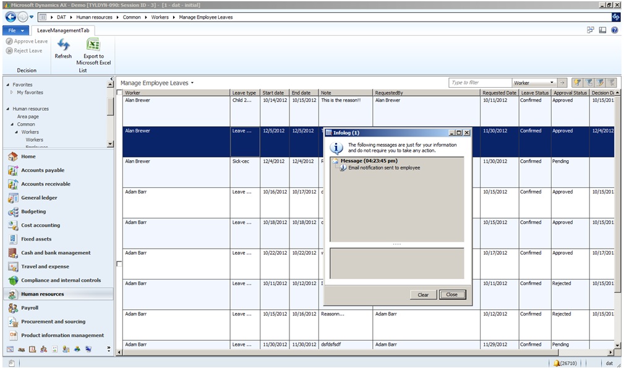
Task: Open Compliance and internal controls icon
Action: [13, 280]
